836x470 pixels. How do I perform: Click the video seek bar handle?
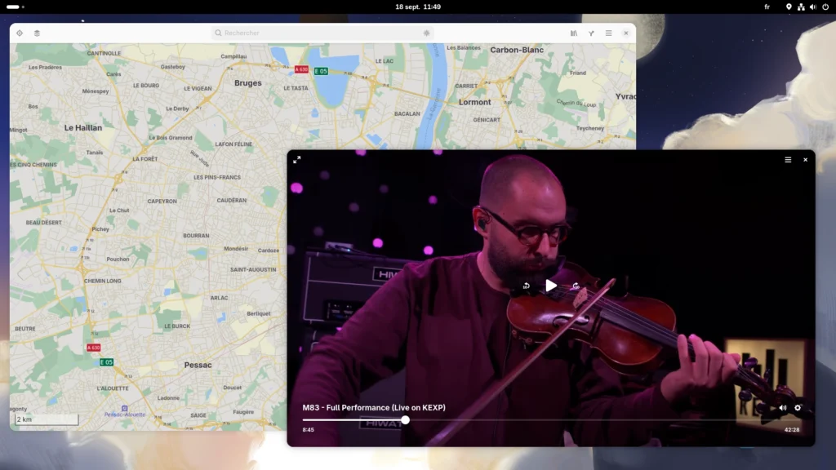405,420
